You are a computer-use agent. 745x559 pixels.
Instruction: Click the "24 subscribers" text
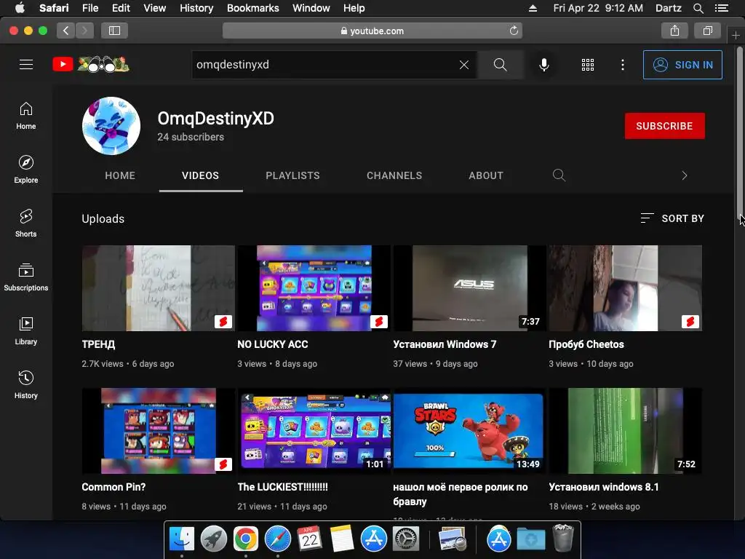click(191, 137)
